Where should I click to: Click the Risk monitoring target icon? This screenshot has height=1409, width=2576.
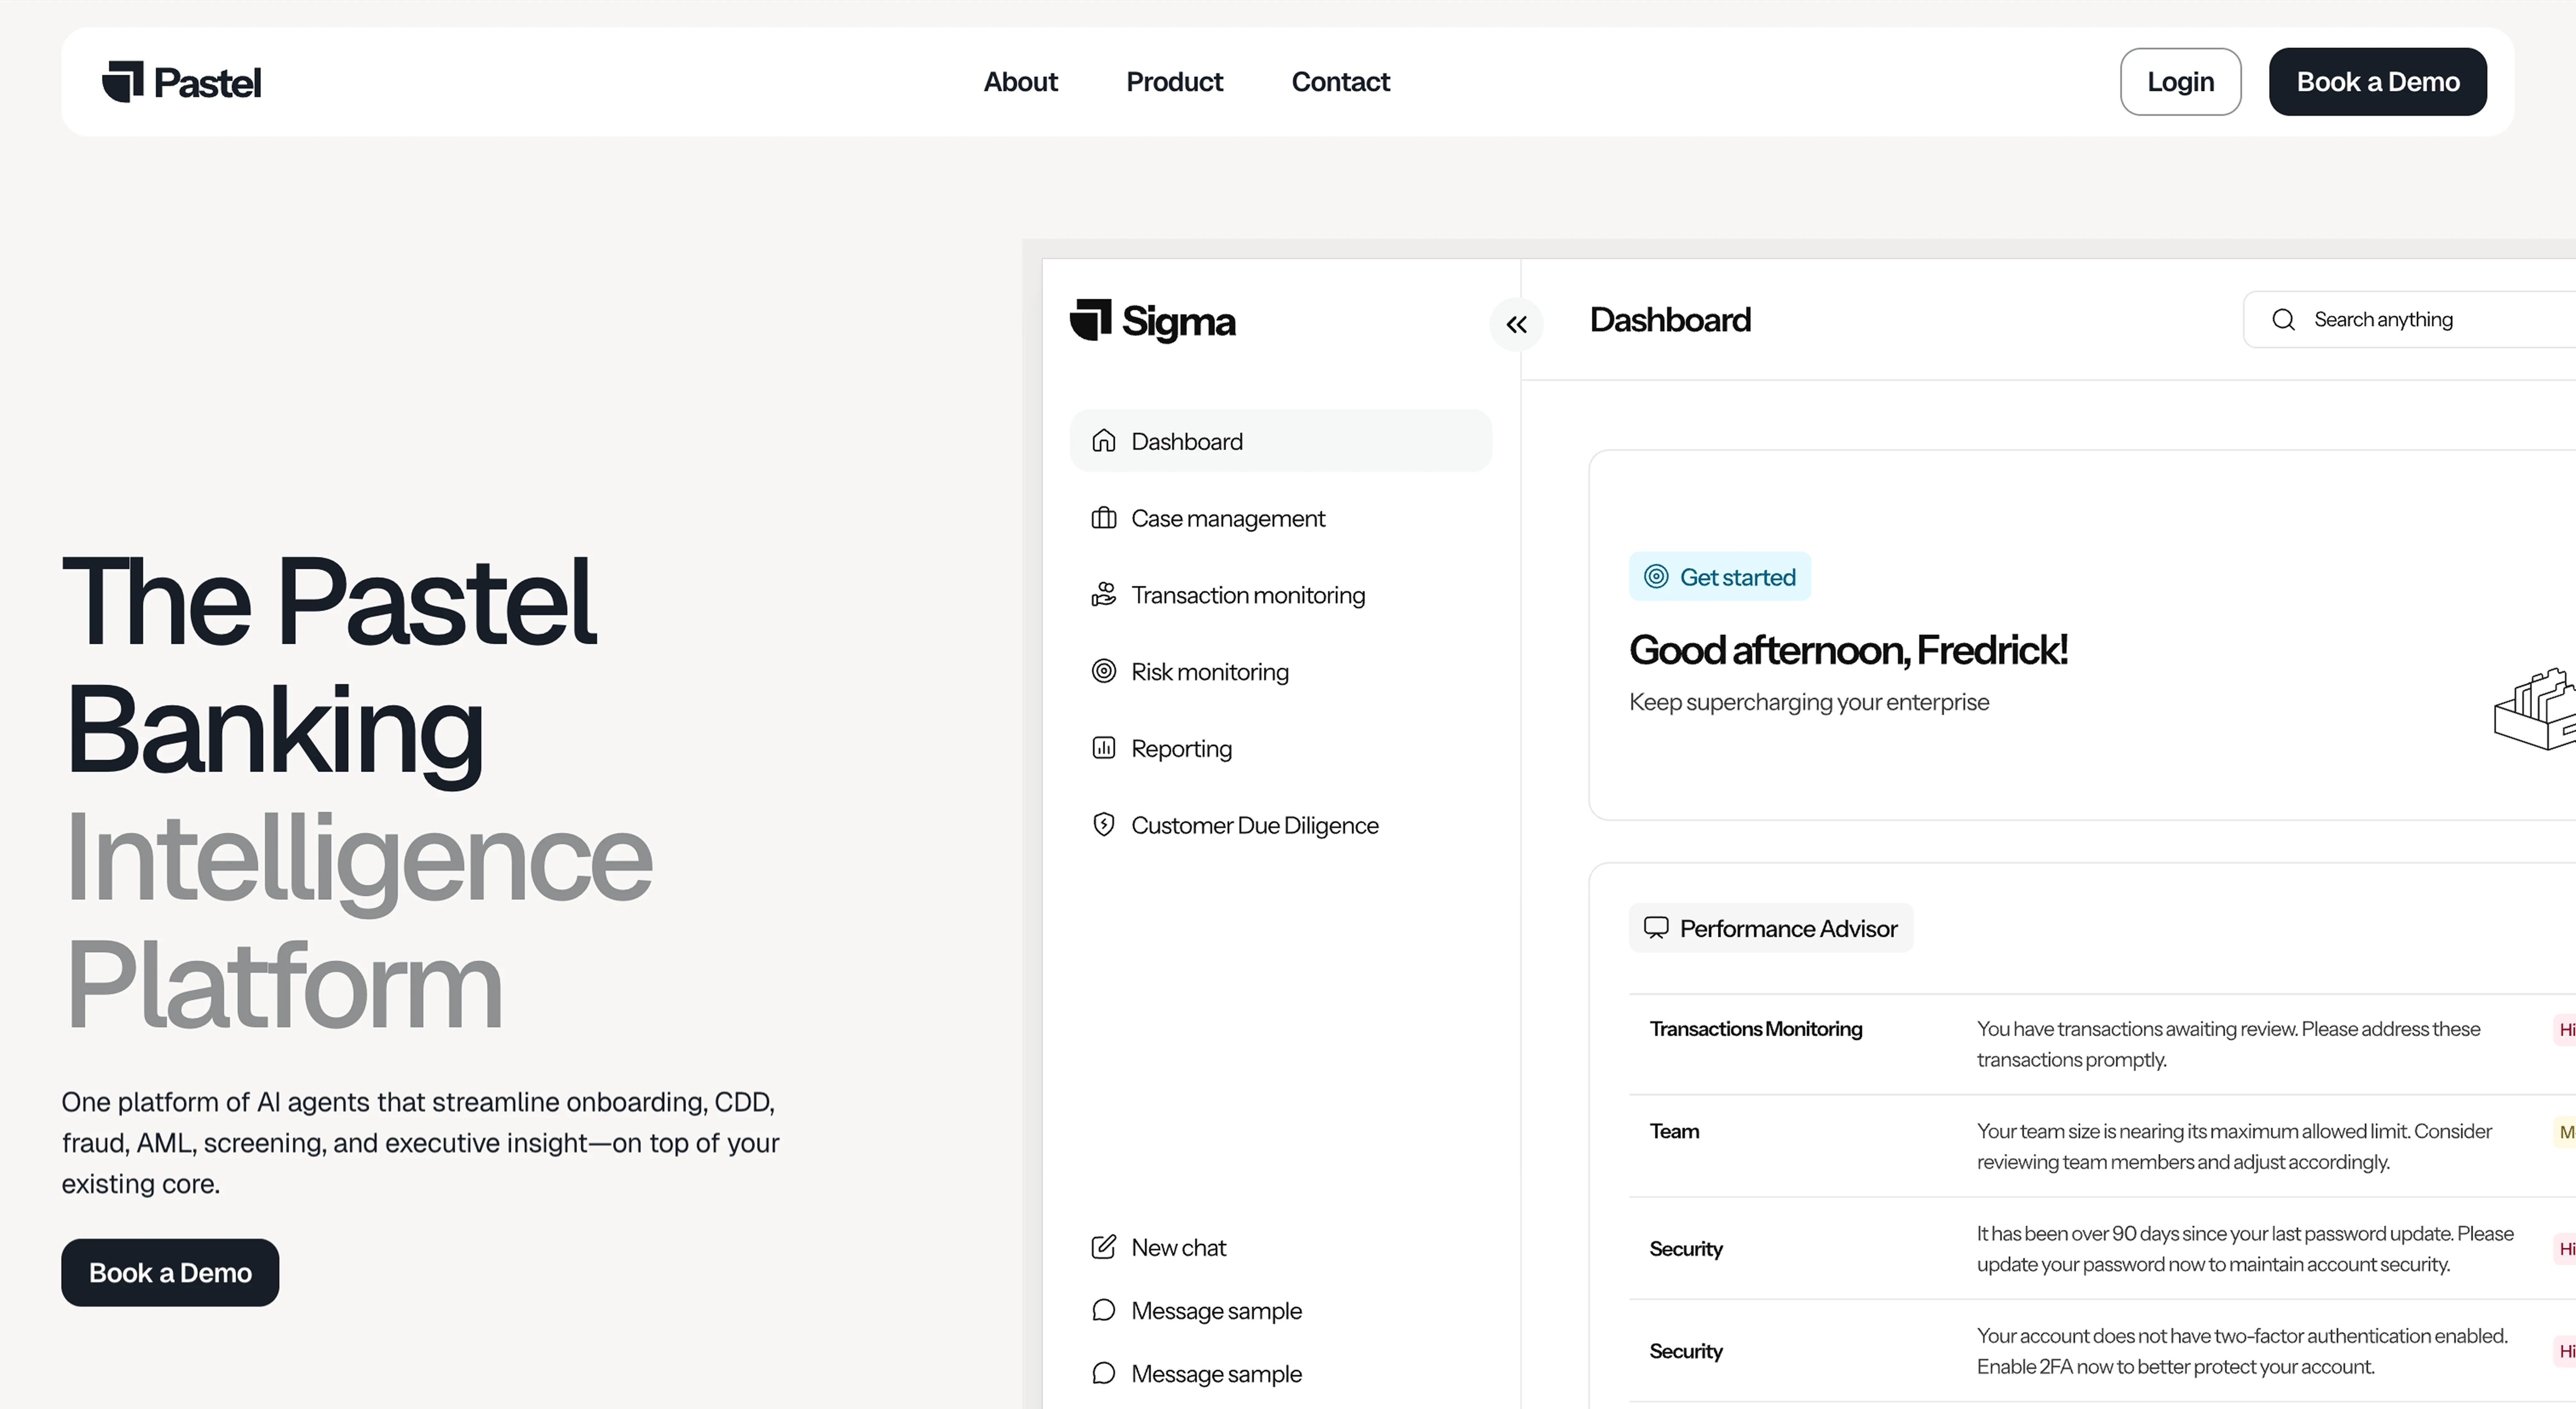click(1103, 671)
